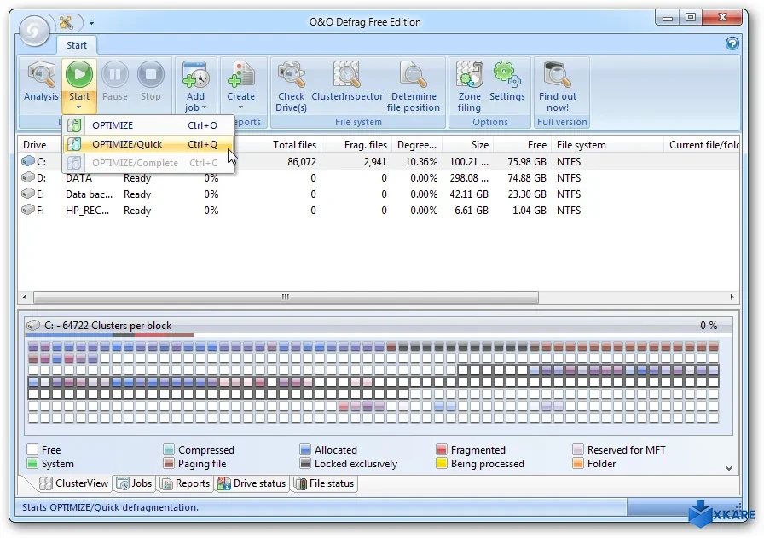Click the 2,941 fragmented files value
This screenshot has height=538, width=764.
374,161
